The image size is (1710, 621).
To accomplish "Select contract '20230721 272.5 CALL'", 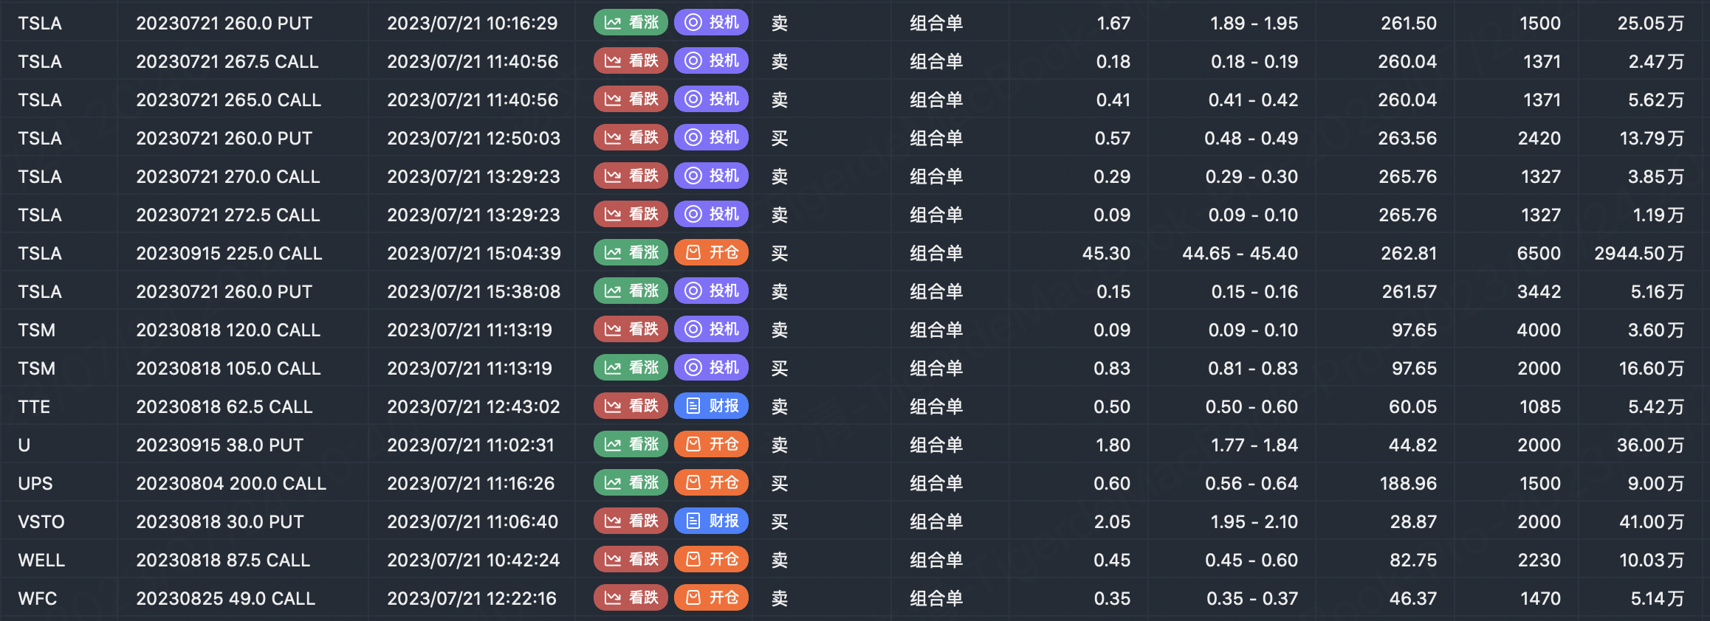I will 228,215.
